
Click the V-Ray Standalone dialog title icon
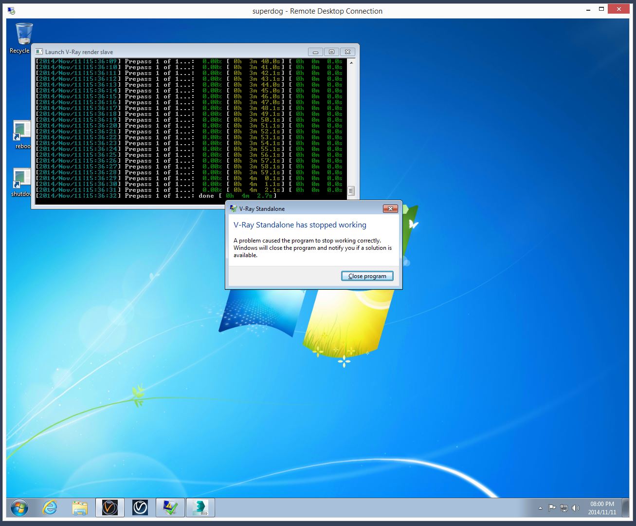click(x=234, y=208)
